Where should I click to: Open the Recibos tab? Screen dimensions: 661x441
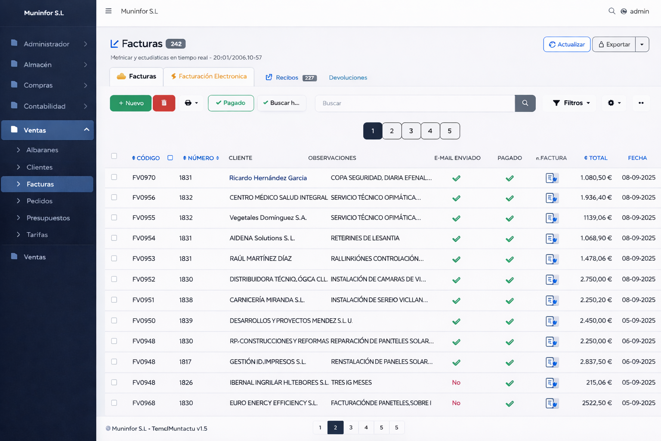coord(287,78)
